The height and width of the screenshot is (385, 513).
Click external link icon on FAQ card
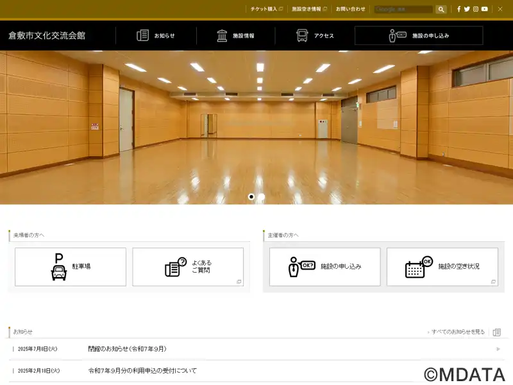239,282
